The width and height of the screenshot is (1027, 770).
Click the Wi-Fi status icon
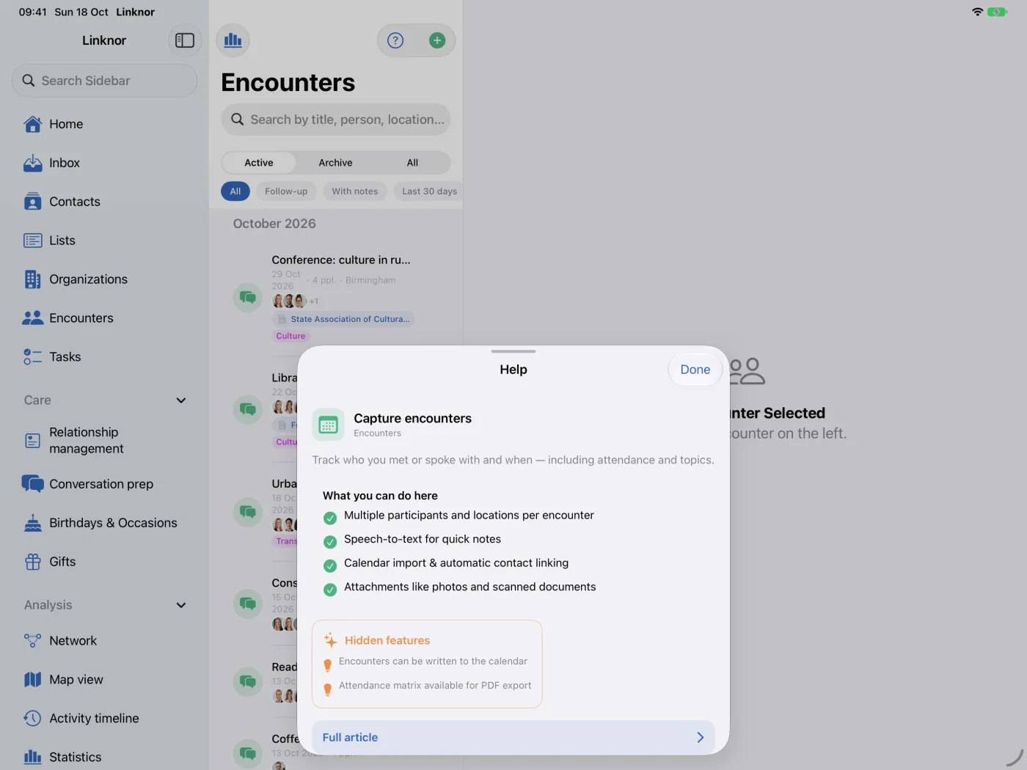[x=977, y=12]
